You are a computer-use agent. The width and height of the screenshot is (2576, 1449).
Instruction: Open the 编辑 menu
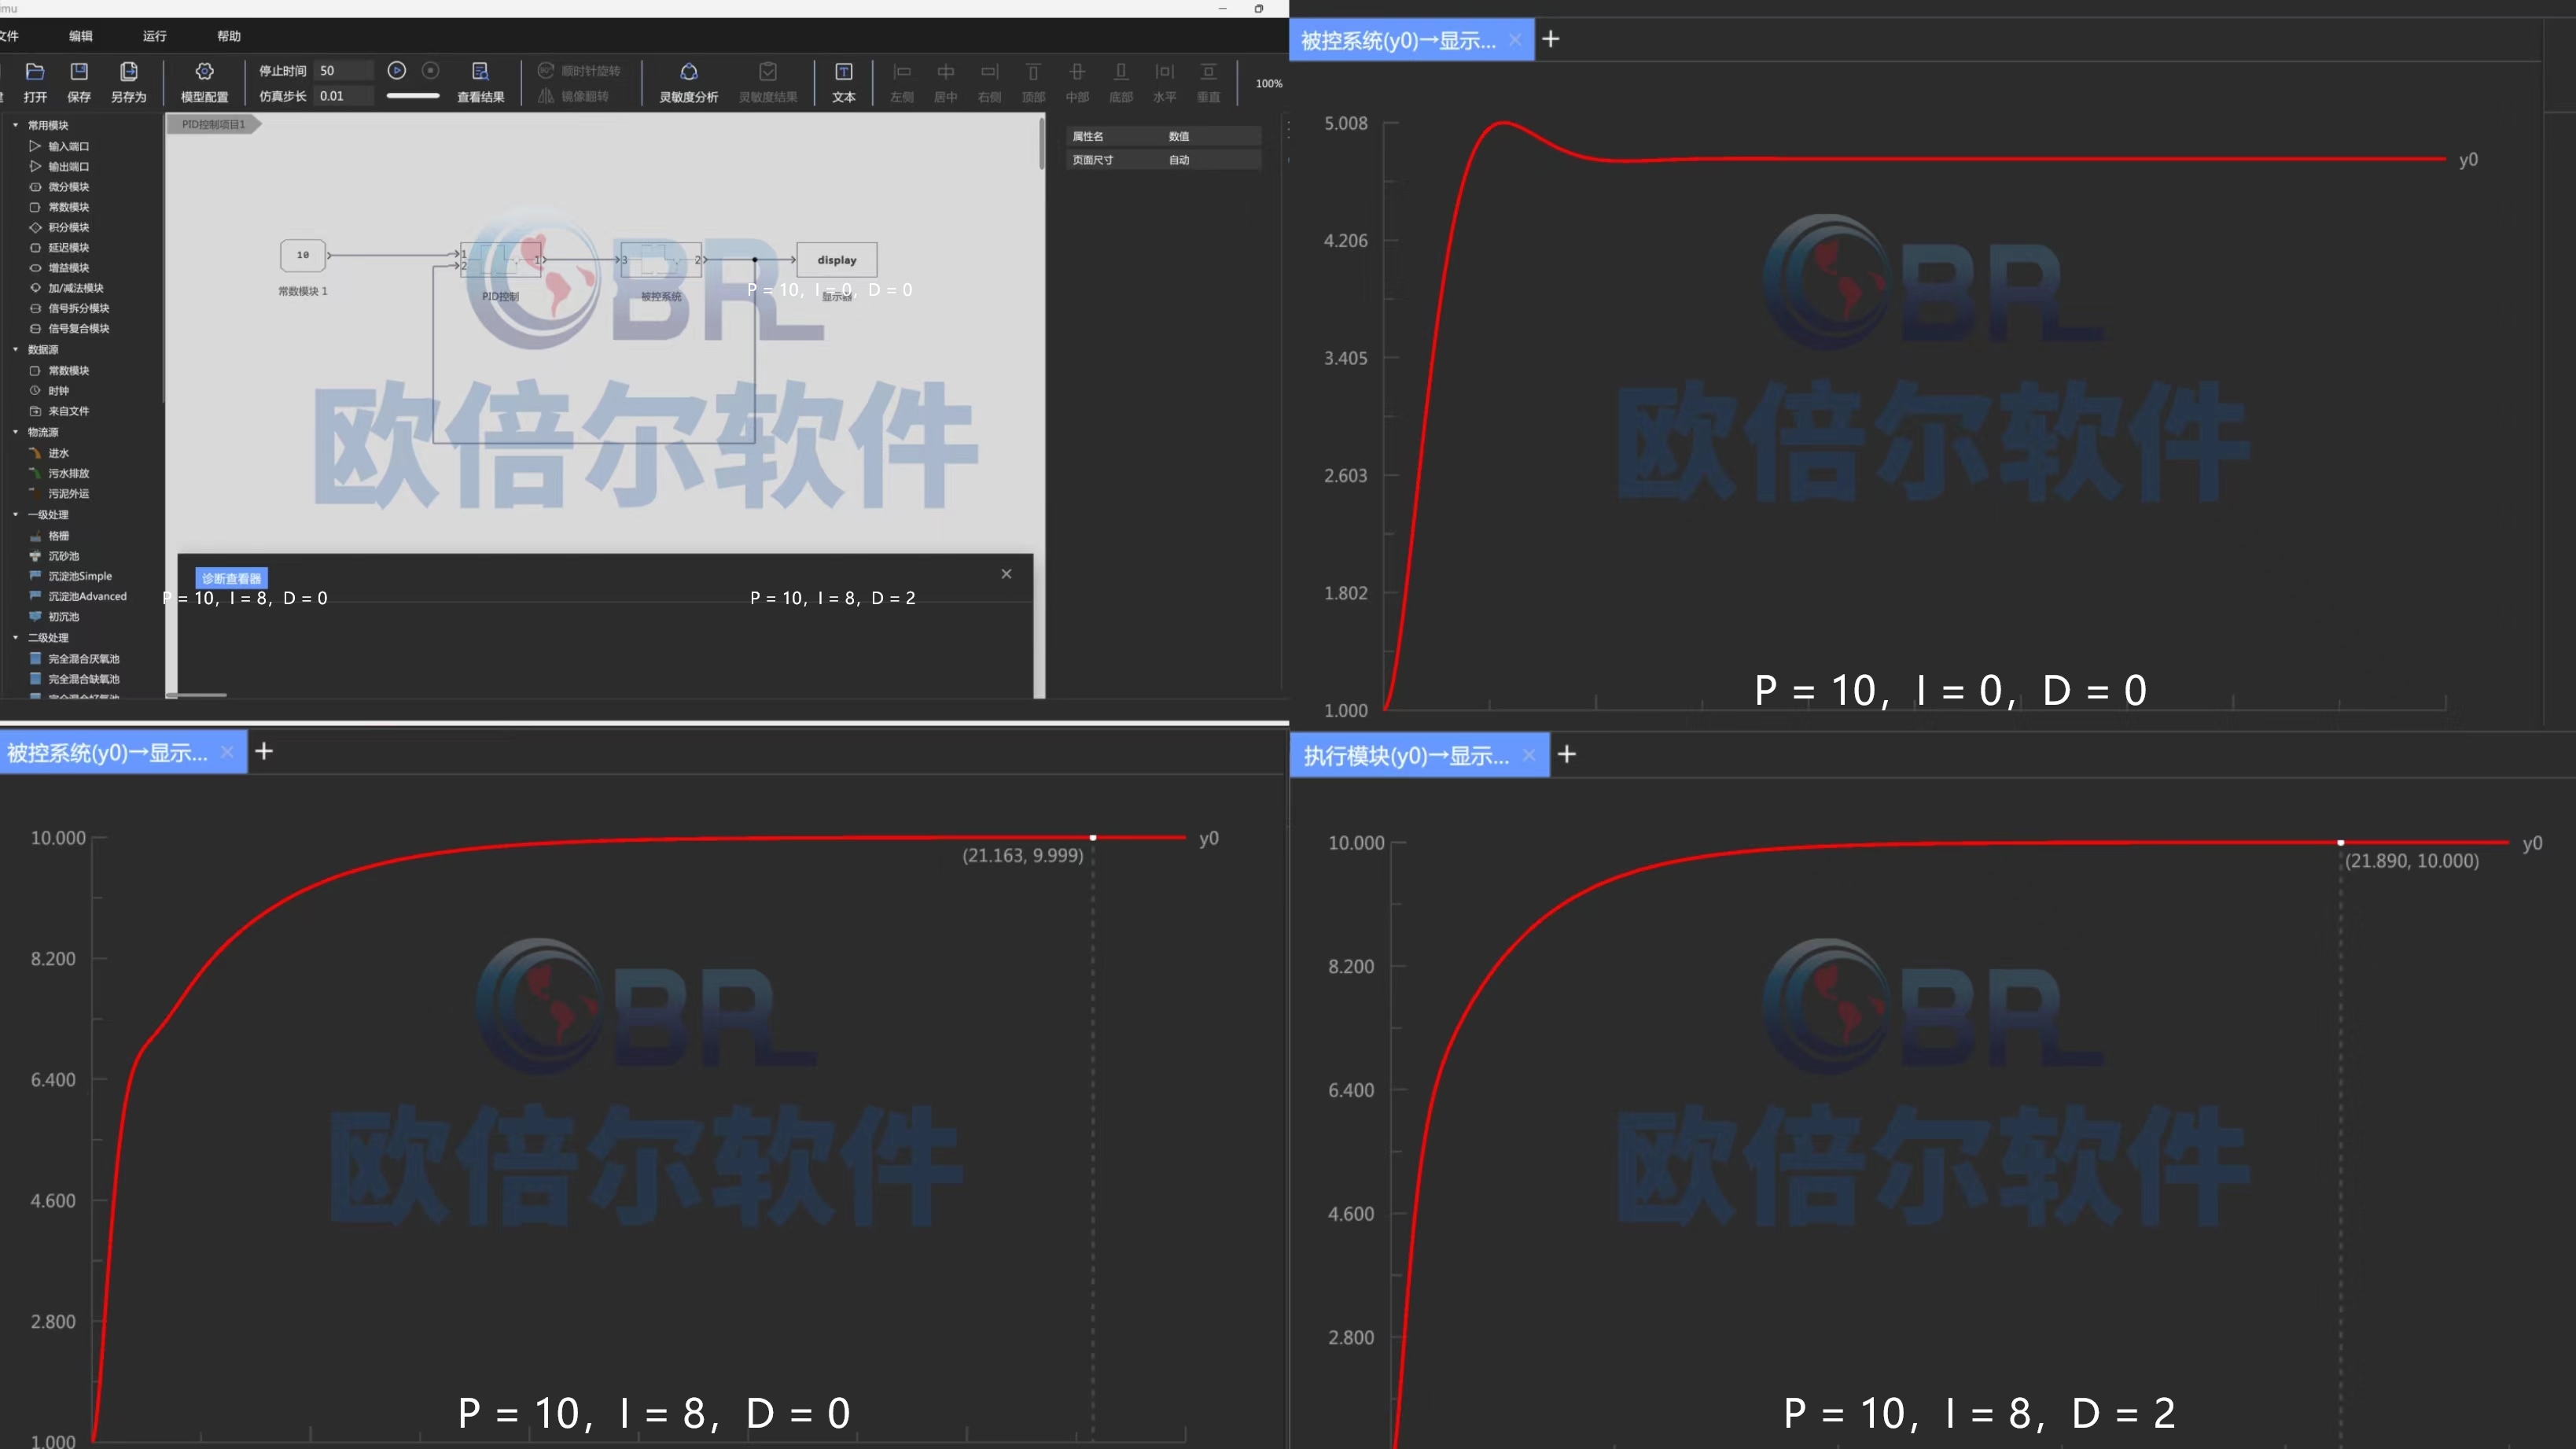tap(81, 36)
